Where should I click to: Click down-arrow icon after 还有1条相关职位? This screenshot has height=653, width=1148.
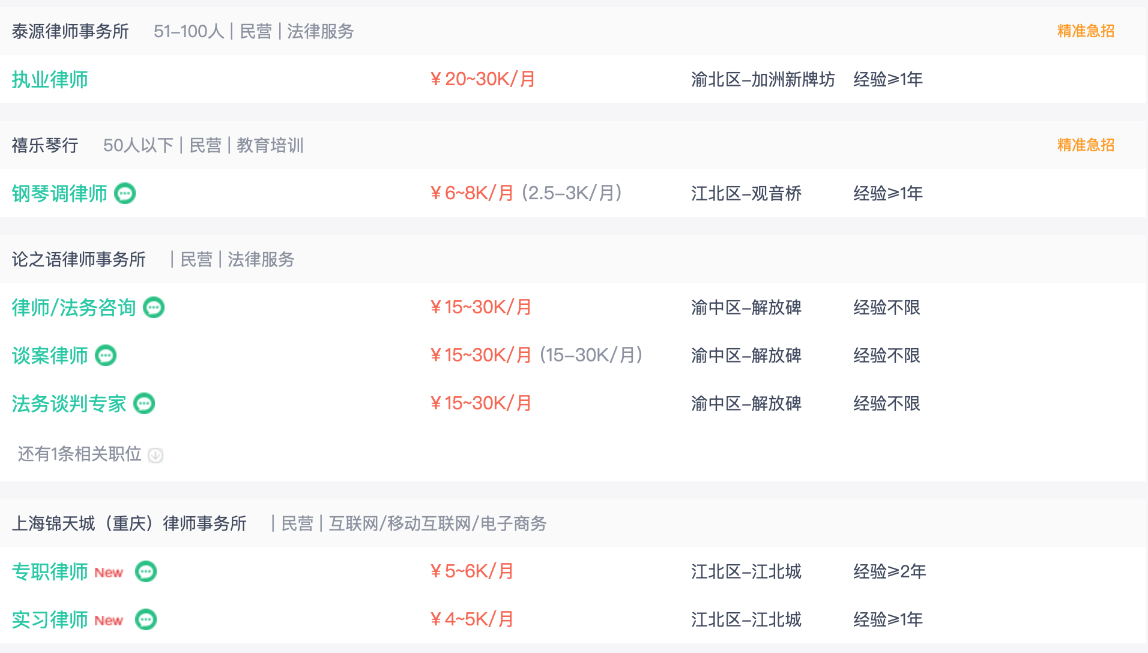tap(156, 455)
